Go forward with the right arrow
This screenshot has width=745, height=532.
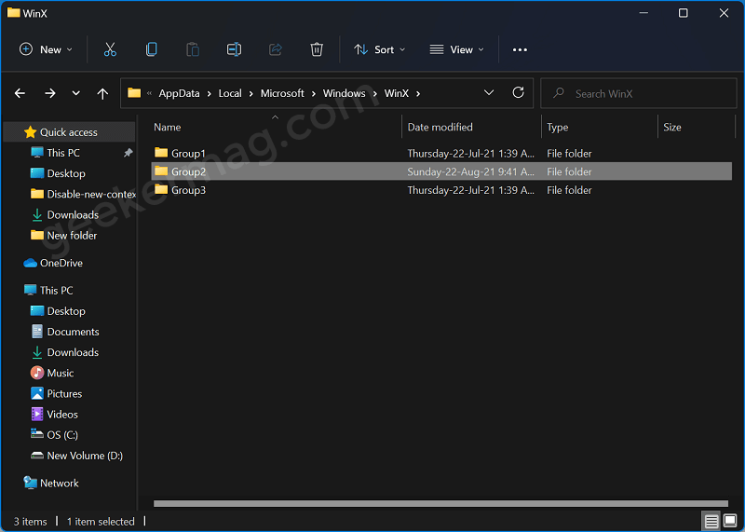pos(50,93)
